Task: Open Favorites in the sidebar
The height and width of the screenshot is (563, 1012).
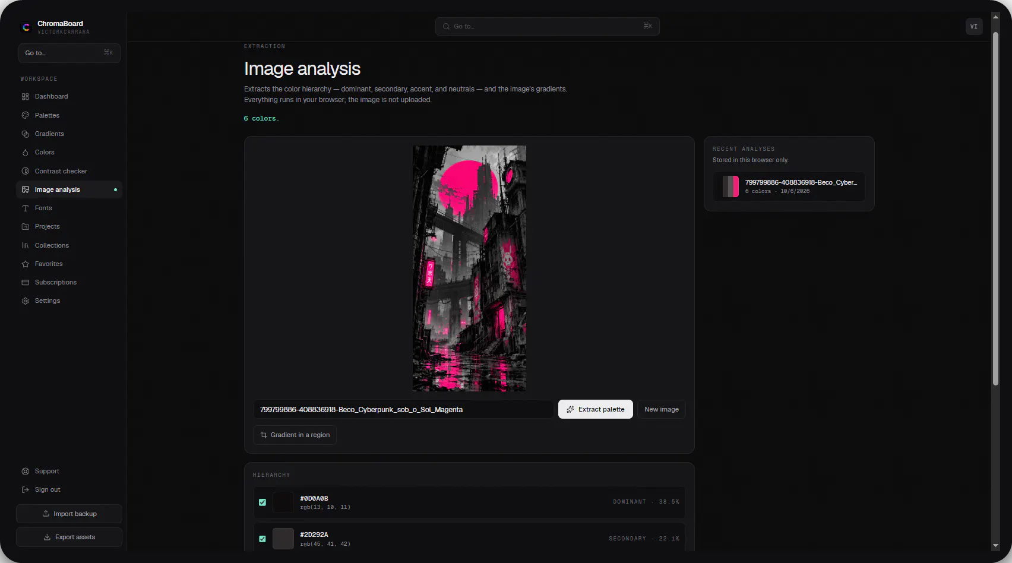Action: tap(69, 264)
